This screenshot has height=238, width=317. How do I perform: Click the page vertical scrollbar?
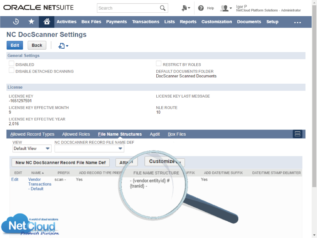(x=314, y=96)
